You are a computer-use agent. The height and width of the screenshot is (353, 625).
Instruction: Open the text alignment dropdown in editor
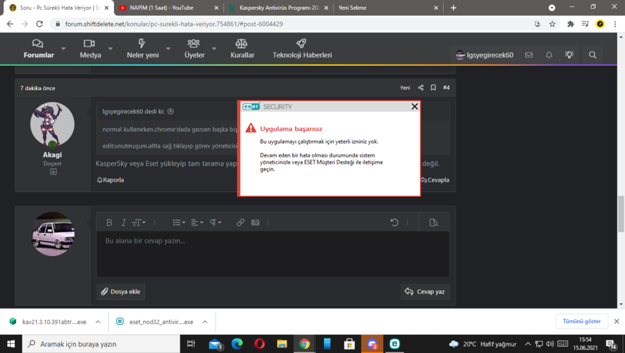(x=197, y=223)
